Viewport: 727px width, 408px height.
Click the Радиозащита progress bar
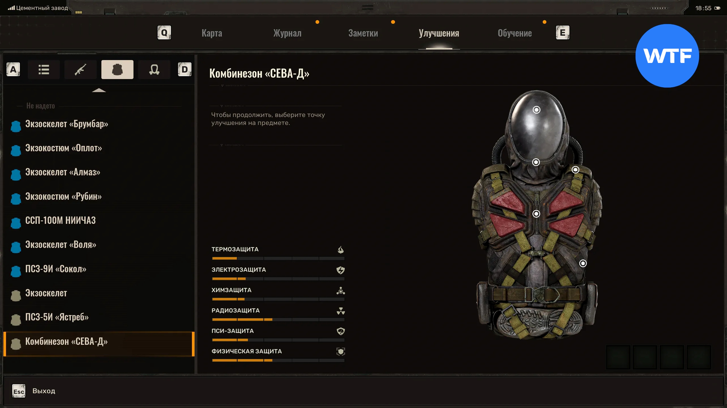click(278, 320)
